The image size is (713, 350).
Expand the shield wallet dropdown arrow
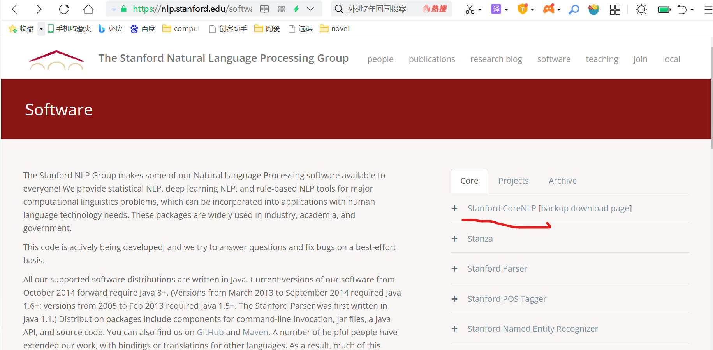click(532, 10)
